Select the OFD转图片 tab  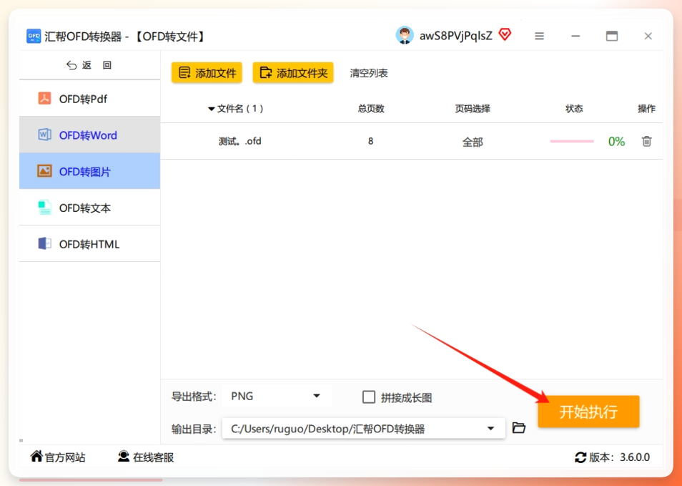(x=89, y=171)
